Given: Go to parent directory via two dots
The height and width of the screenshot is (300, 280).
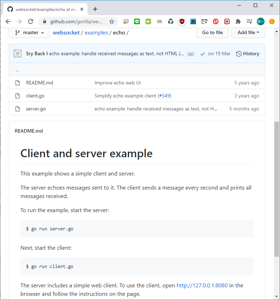Looking at the screenshot, I should pos(18,70).
